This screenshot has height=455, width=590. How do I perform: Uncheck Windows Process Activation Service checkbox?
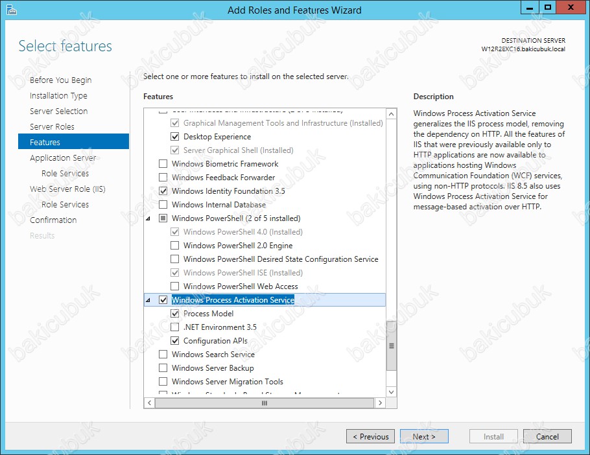[x=163, y=299]
